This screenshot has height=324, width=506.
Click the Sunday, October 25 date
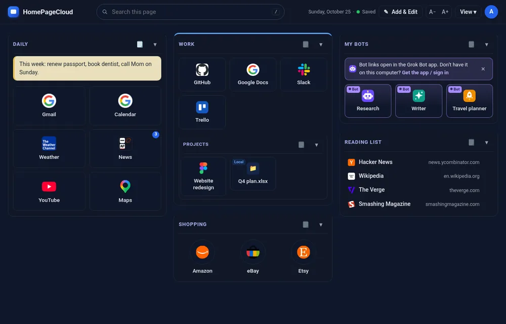pos(329,12)
